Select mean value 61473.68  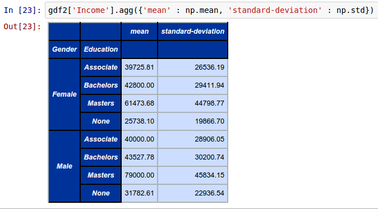(x=139, y=103)
